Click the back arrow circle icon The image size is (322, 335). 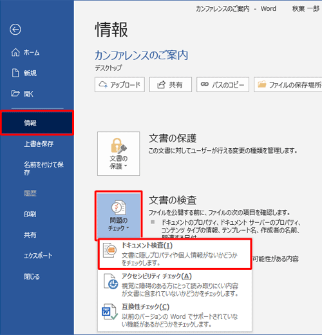click(15, 30)
